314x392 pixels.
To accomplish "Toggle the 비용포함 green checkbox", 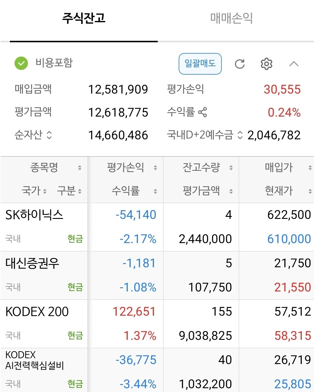I will click(21, 63).
